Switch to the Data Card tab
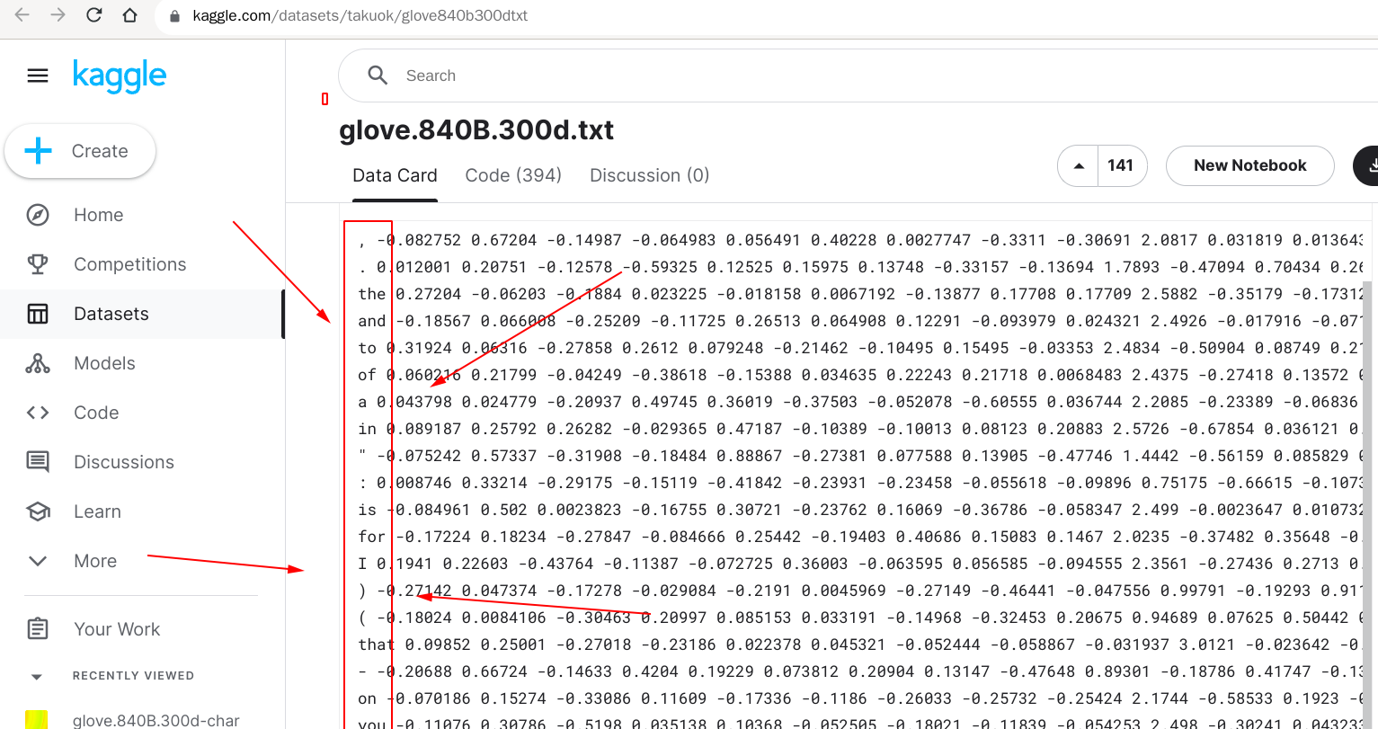Image resolution: width=1378 pixels, height=729 pixels. pos(395,175)
